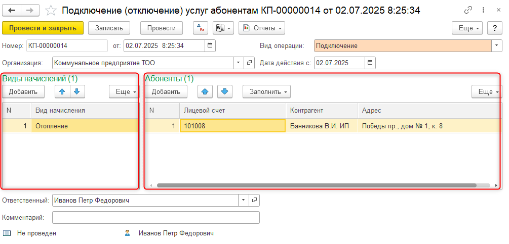Expand Организация dropdown arrow

pyautogui.click(x=239, y=63)
